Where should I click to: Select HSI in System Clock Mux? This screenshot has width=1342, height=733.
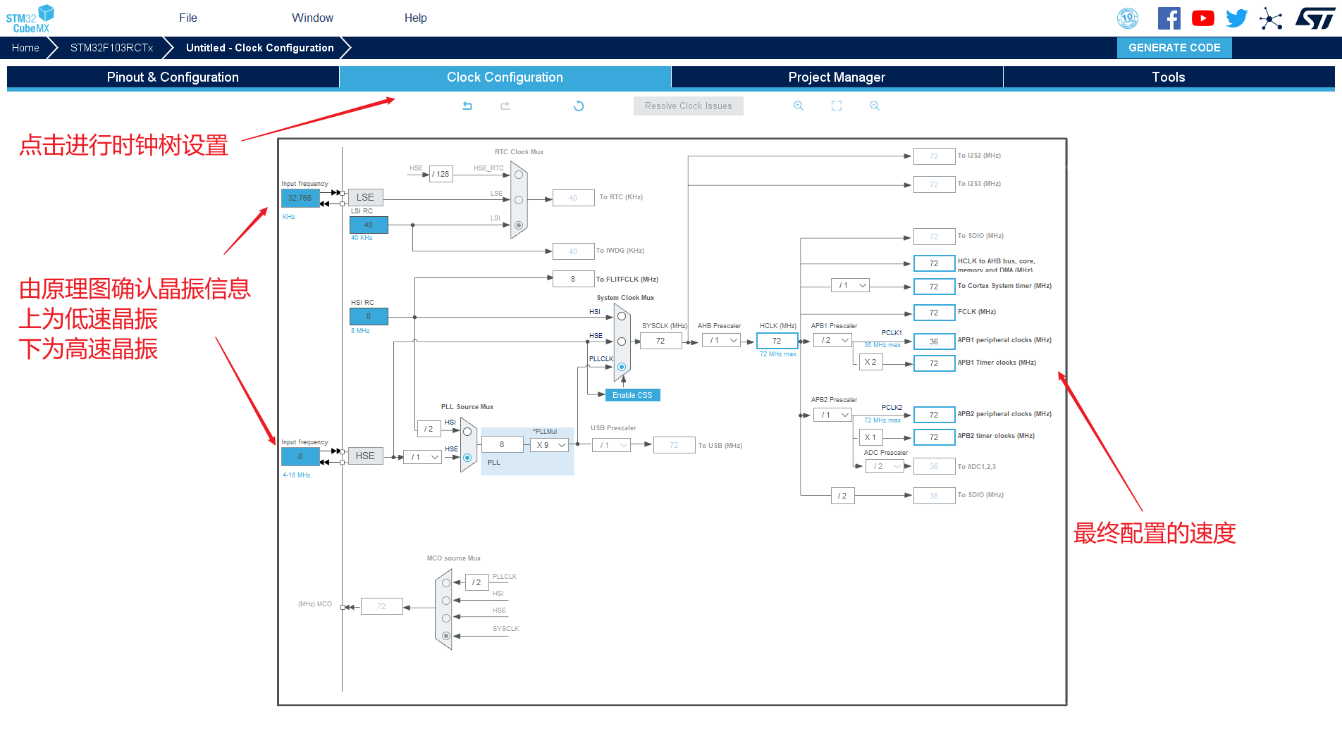[x=622, y=316]
